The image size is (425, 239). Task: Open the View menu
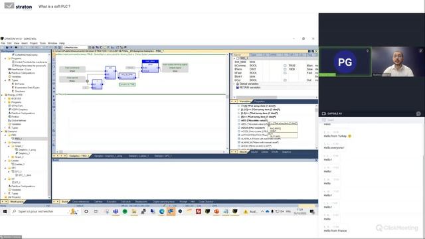[x=17, y=43]
